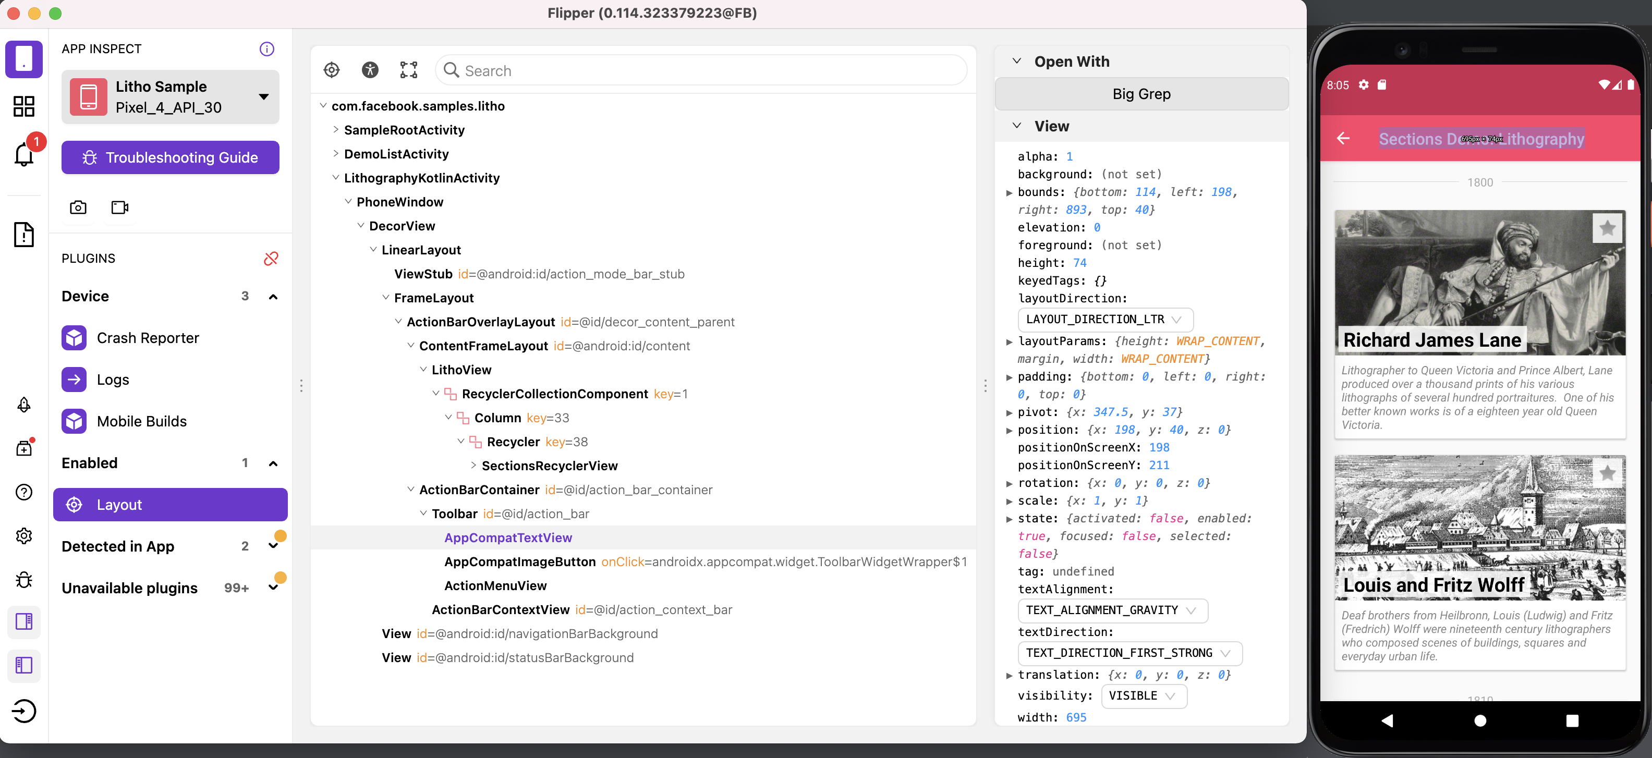Open the LAYOUT_DIRECTION_LTR dropdown
This screenshot has height=758, width=1652.
coord(1104,320)
